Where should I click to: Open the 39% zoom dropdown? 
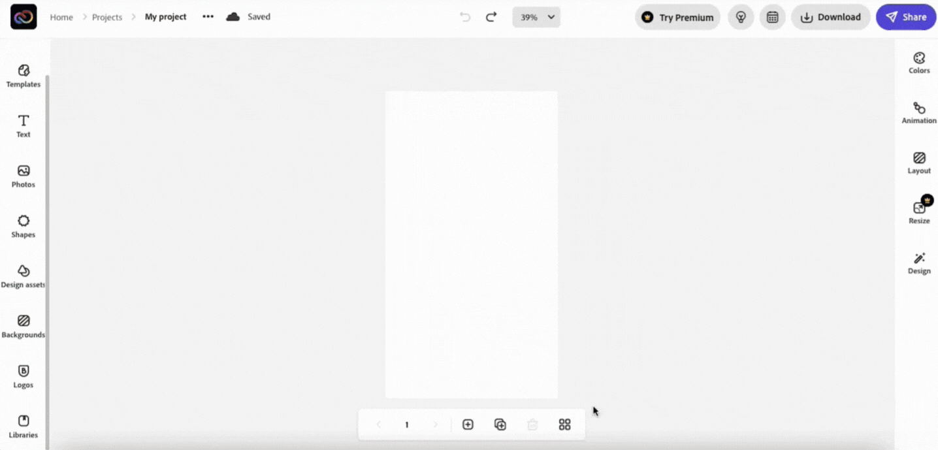click(536, 17)
